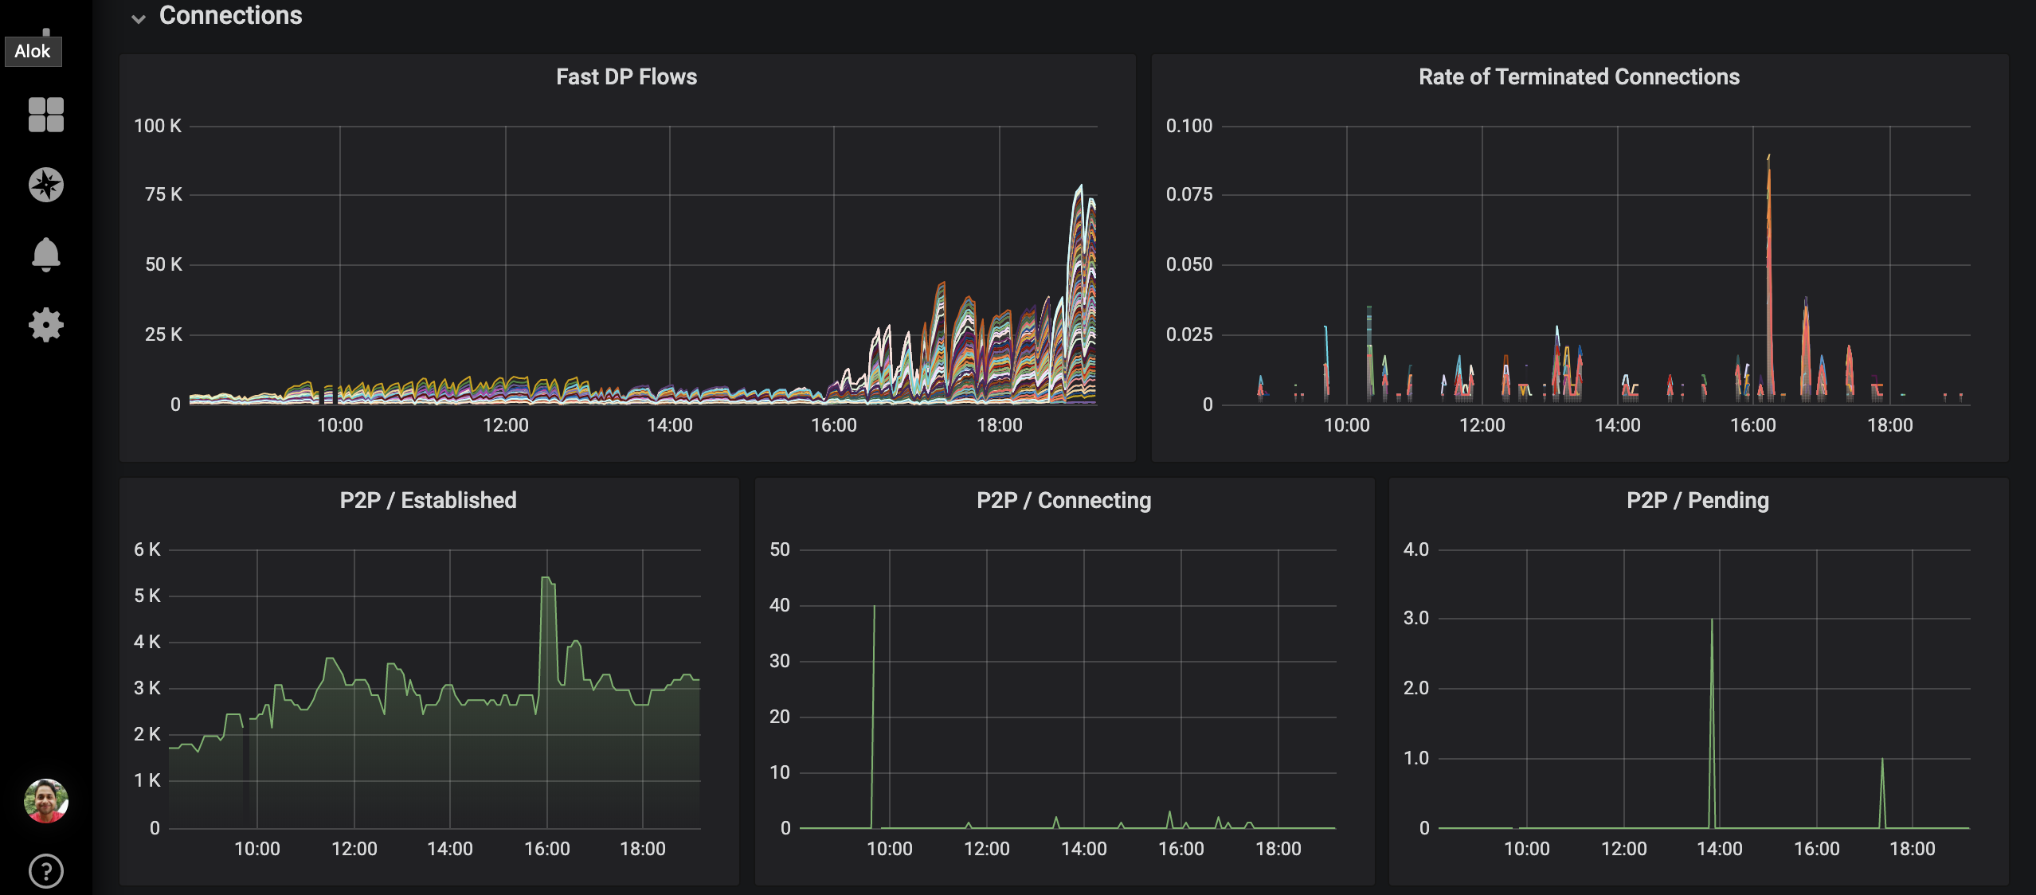Viewport: 2036px width, 895px height.
Task: Open the Alerting bell icon
Action: pos(45,255)
